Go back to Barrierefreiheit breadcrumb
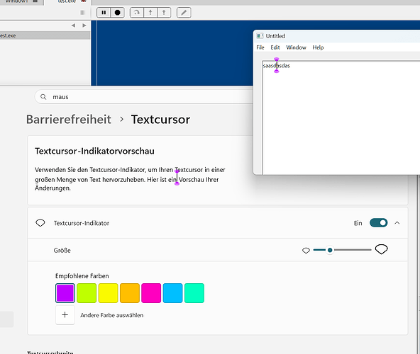420x354 pixels. coord(69,119)
